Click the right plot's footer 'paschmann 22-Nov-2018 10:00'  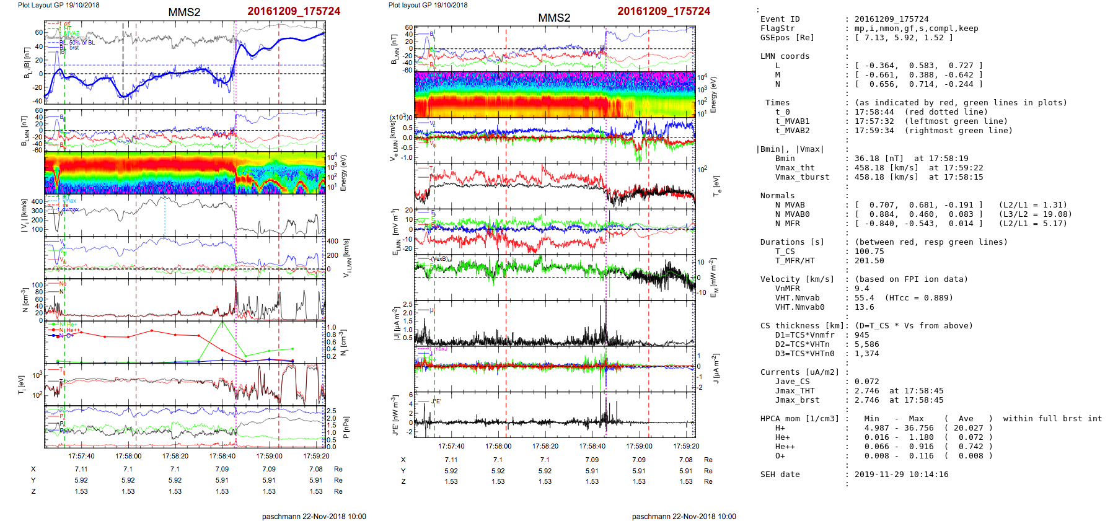pyautogui.click(x=684, y=517)
